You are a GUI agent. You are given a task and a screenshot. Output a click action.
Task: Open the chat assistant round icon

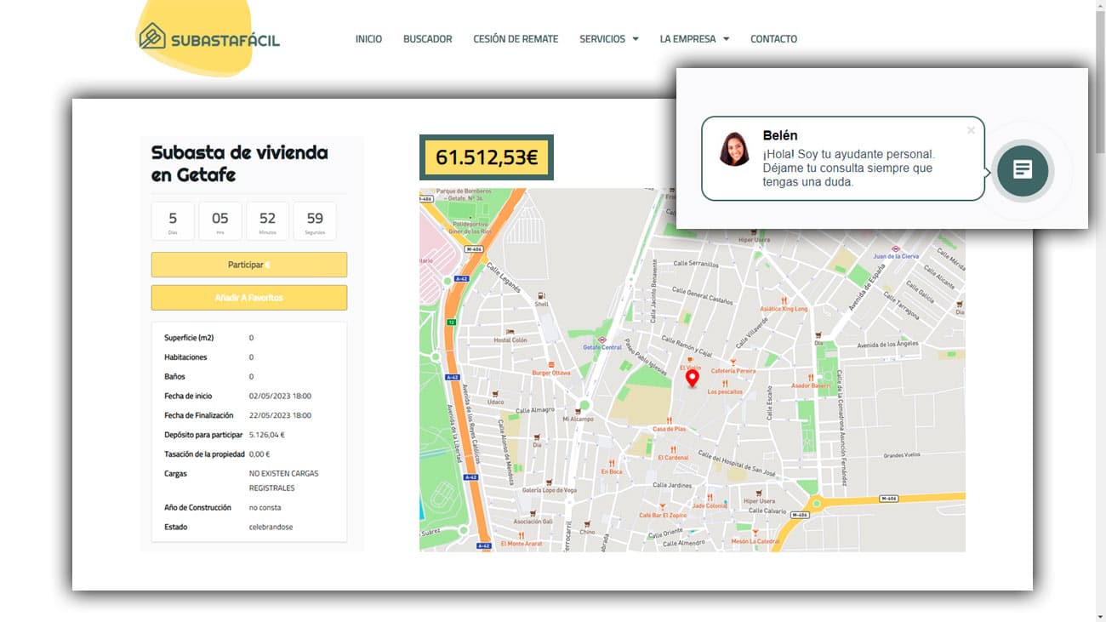1022,170
